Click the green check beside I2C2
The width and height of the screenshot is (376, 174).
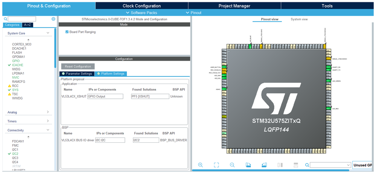(9, 154)
